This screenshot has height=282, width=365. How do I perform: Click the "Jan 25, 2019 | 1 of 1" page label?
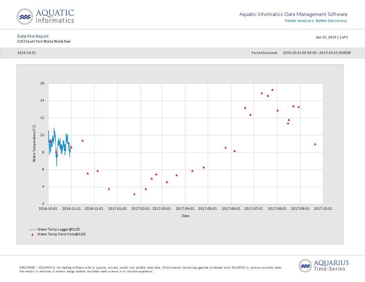click(332, 37)
